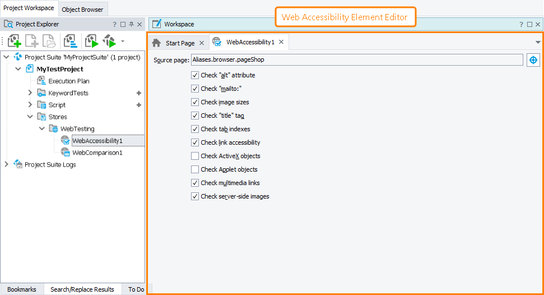Expand the Project Suite Logs node
Viewport: 544px width, 295px height.
coord(6,164)
